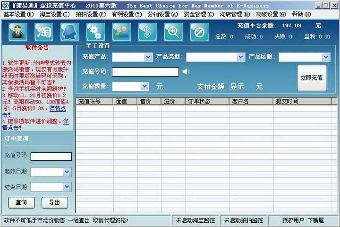This screenshot has height=227, width=340.
Task: Sort by the 售价 column header
Action: 149,101
